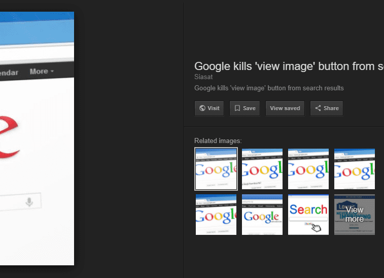Image resolution: width=384 pixels, height=278 pixels.
Task: Open the Search logo with hand cursor thumbnail
Action: click(308, 215)
